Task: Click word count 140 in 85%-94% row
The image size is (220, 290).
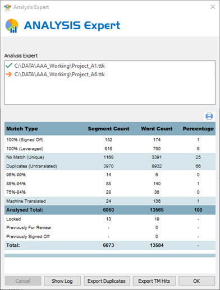Action: point(157,184)
